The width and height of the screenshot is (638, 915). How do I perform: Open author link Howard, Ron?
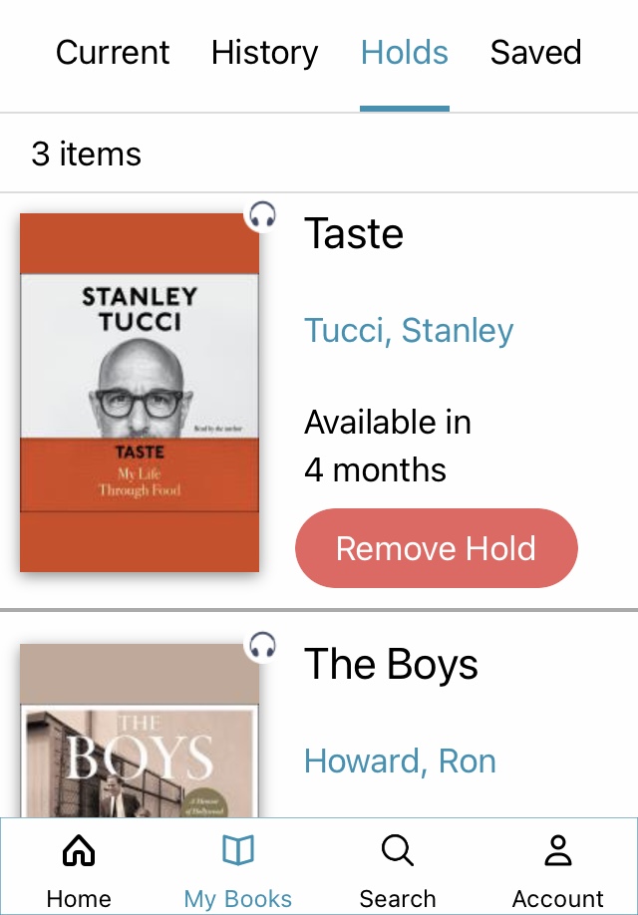pyautogui.click(x=400, y=762)
